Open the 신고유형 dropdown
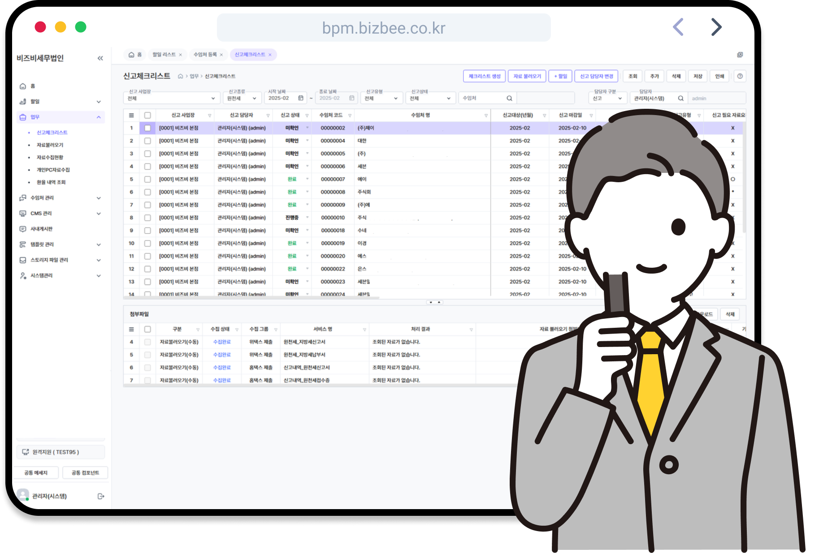 coord(381,98)
